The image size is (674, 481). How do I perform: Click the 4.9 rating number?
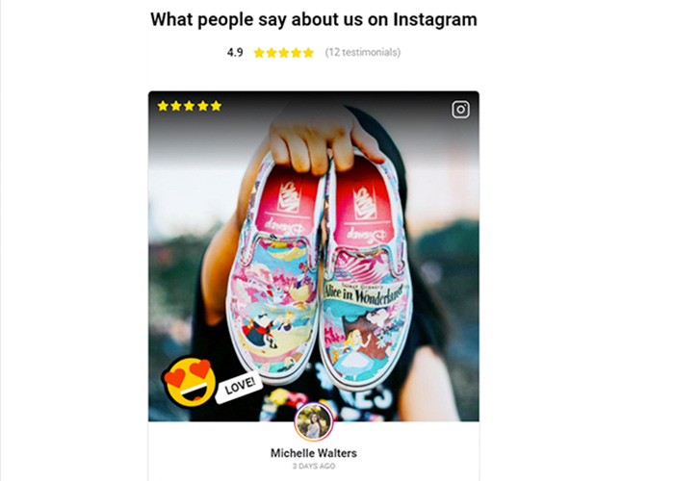pos(235,52)
